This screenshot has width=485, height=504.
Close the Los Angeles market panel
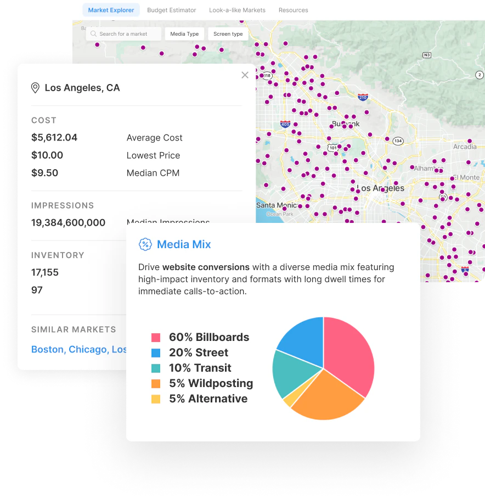tap(245, 75)
